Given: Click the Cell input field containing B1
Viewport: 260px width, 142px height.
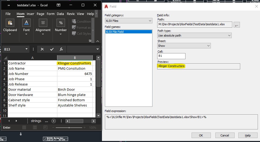Looking at the screenshot, I should tap(171, 56).
